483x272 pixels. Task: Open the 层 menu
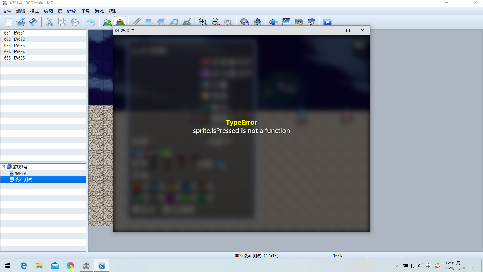click(x=60, y=11)
